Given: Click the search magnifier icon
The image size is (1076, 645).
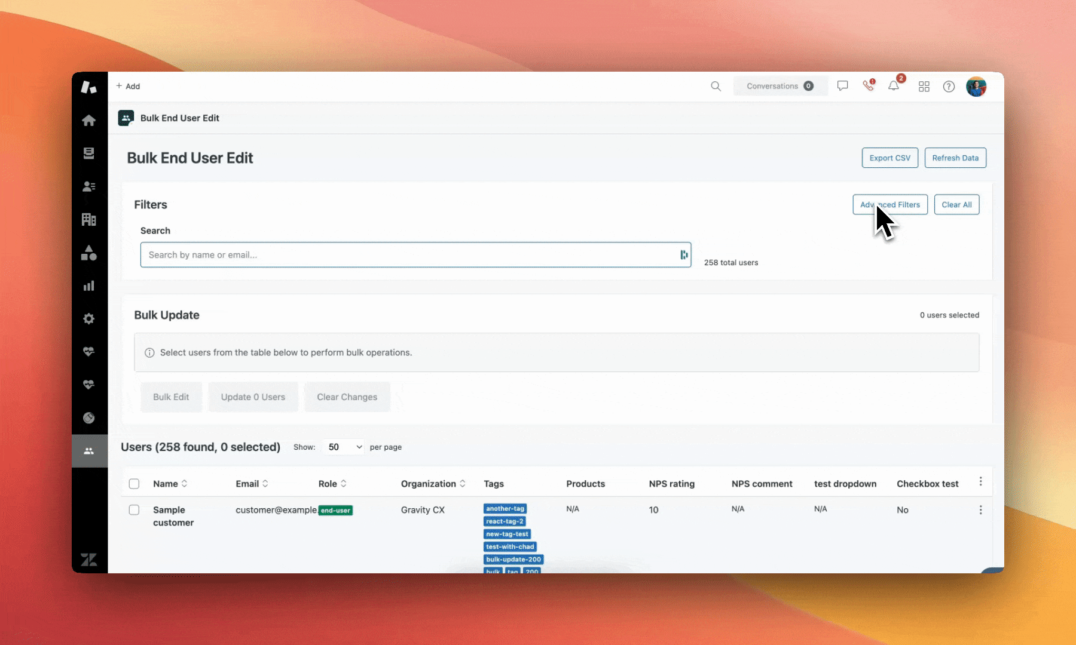Looking at the screenshot, I should pos(716,87).
